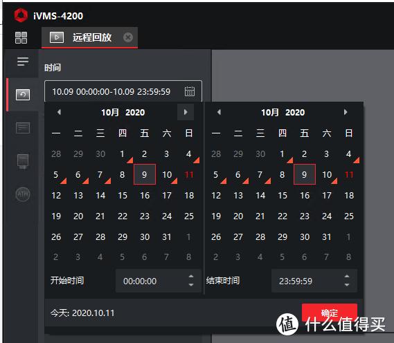The image size is (394, 343).
Task: Go to previous month in right calendar
Action: (x=219, y=112)
